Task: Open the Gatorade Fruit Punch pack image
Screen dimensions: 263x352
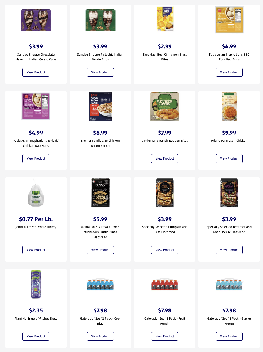Action: click(x=165, y=285)
